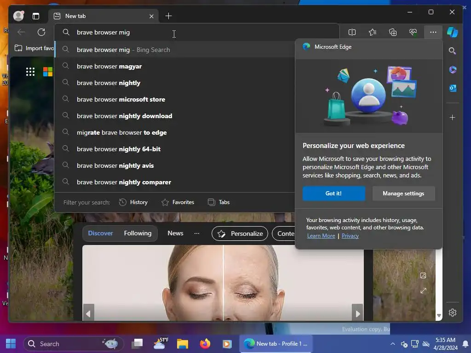Click the expand background icon
This screenshot has width=471, height=353.
[423, 290]
